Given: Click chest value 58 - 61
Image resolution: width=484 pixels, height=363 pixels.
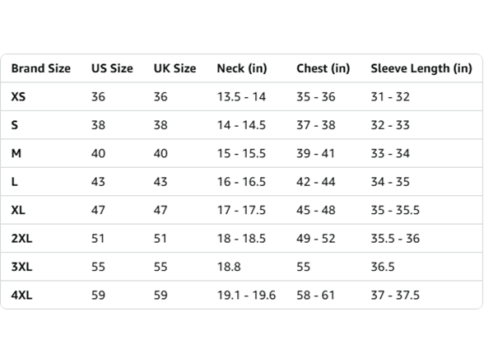Looking at the screenshot, I should click(316, 296).
